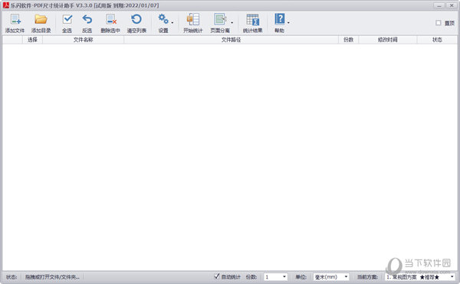
Task: Click the status bar hint 拖拽或打开文件/文件夹
Action: pyautogui.click(x=52, y=277)
